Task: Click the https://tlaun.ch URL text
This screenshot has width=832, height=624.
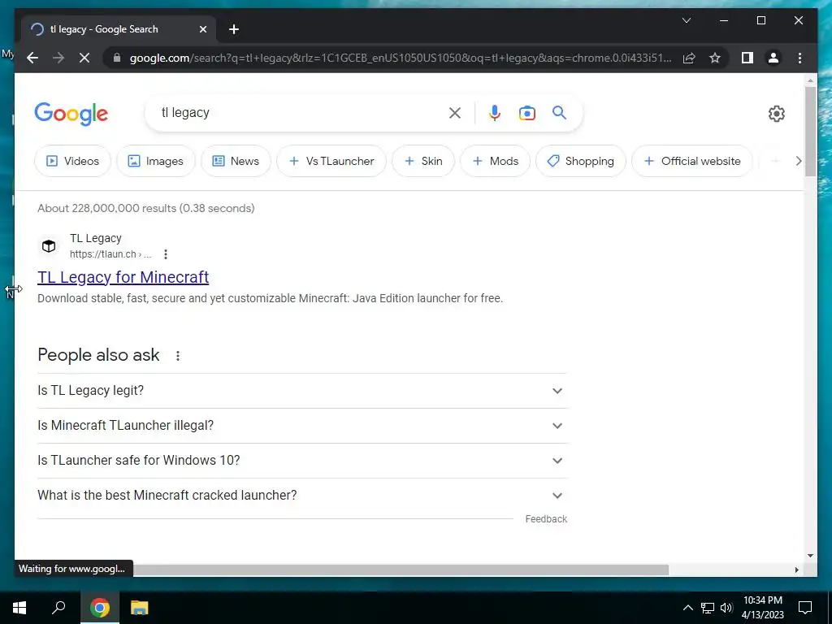Action: (x=110, y=254)
